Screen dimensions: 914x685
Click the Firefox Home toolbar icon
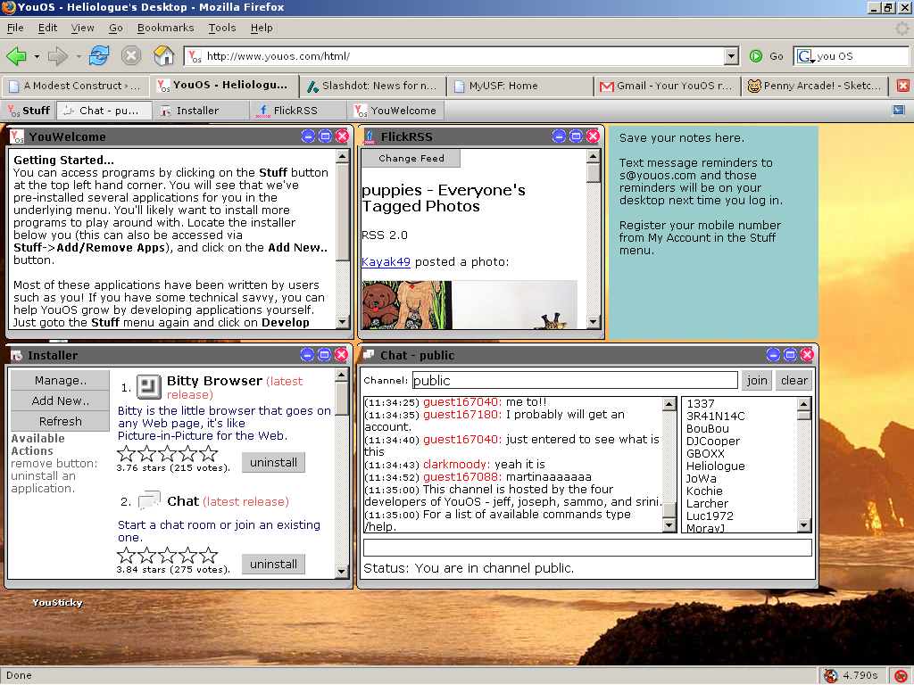(164, 56)
